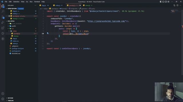Viewport: 183px width, 102px height.
Task: Toggle primary sidebar layout icon in title bar
Action: click(161, 2)
